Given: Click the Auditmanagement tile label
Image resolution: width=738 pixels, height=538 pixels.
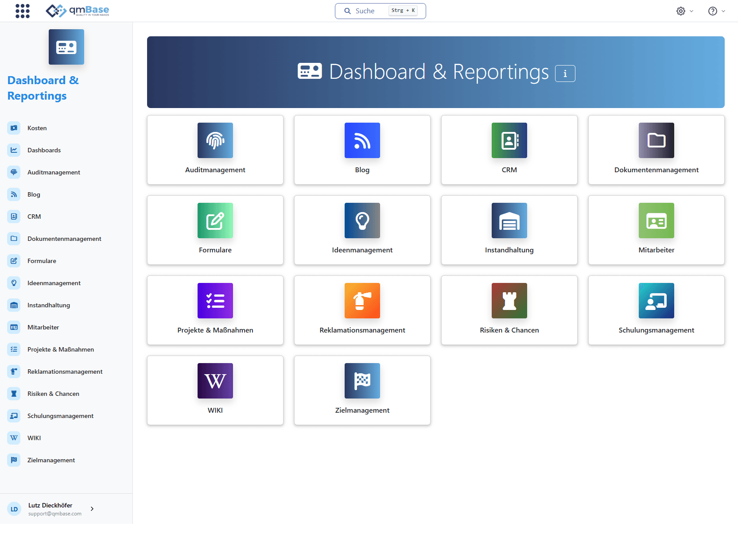Looking at the screenshot, I should (x=215, y=170).
